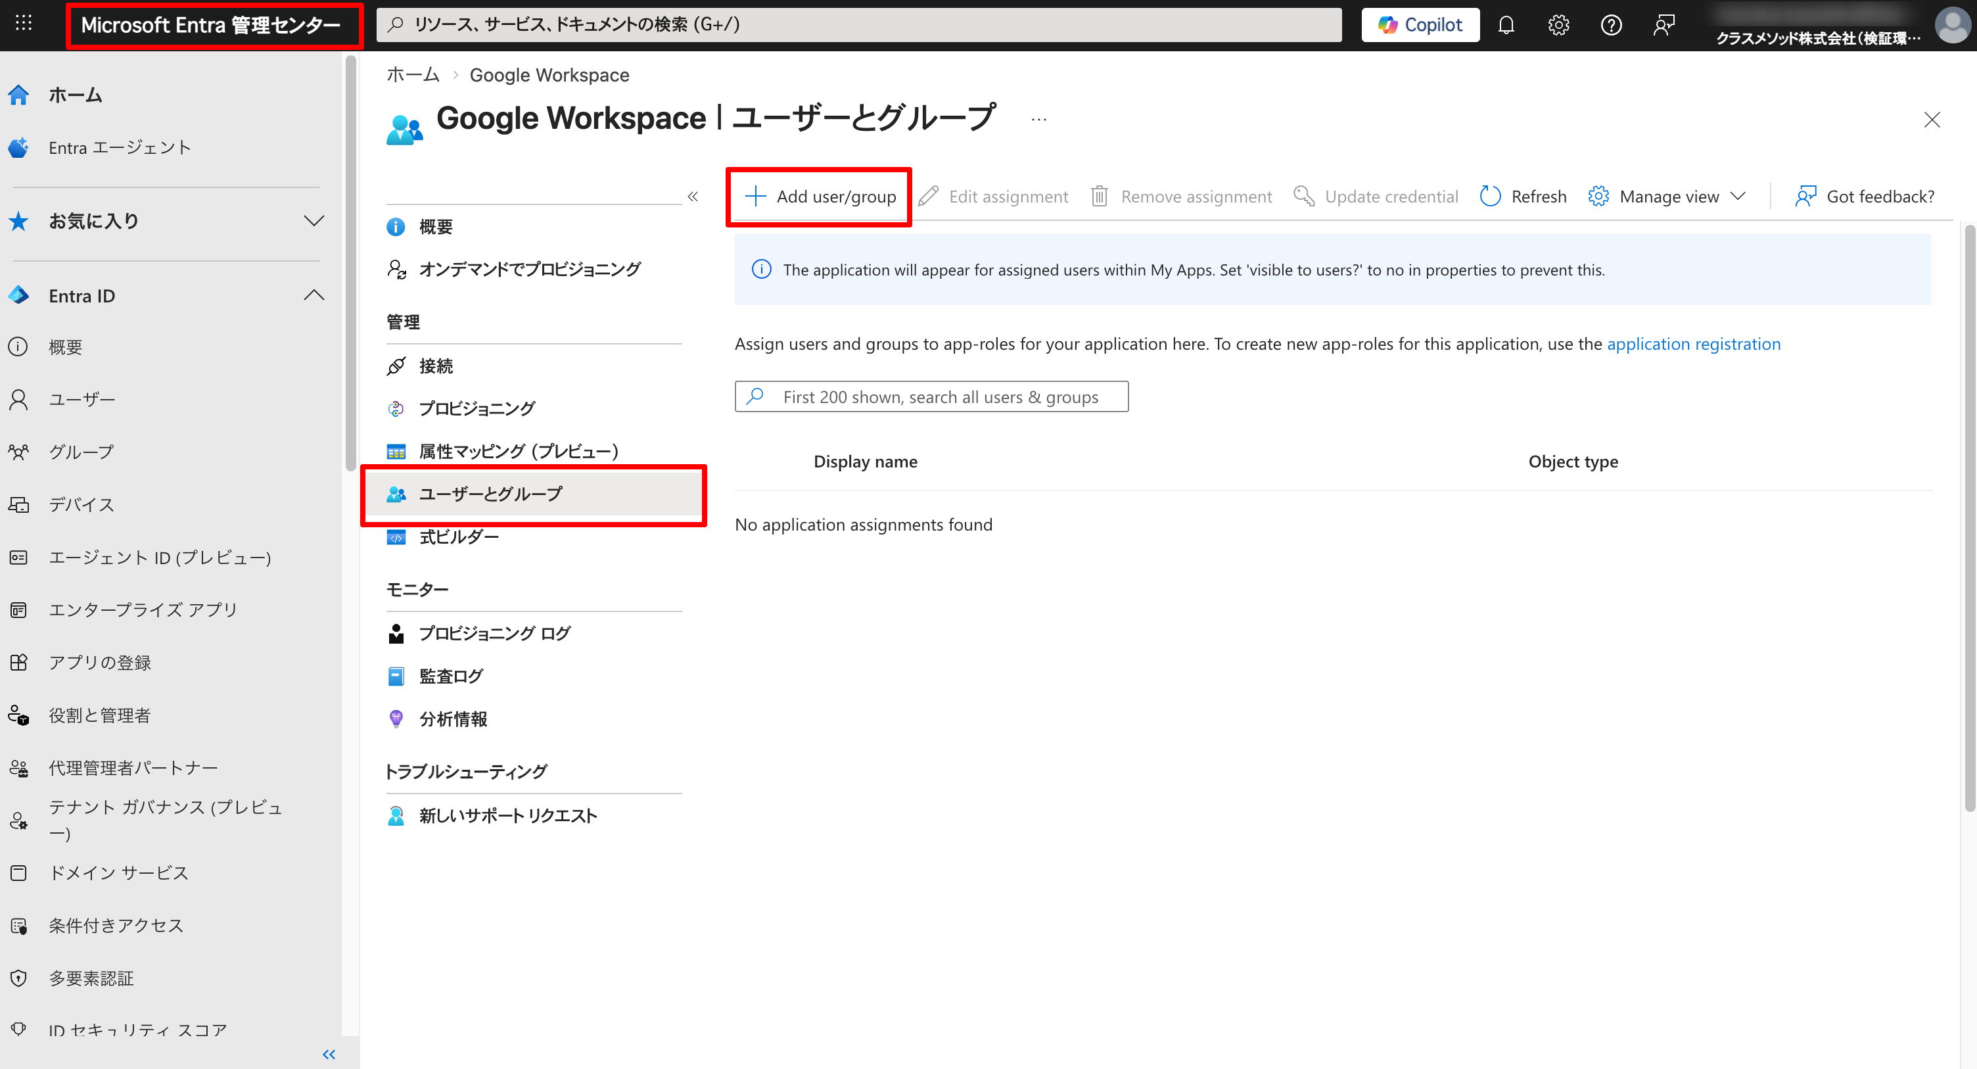The width and height of the screenshot is (1977, 1069).
Task: Click Refresh to reload assignments
Action: click(x=1523, y=196)
